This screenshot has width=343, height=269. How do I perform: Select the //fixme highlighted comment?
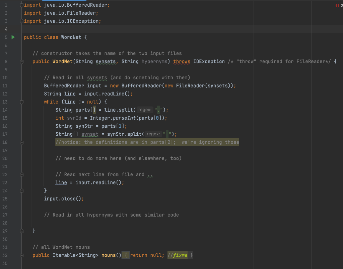coord(178,255)
